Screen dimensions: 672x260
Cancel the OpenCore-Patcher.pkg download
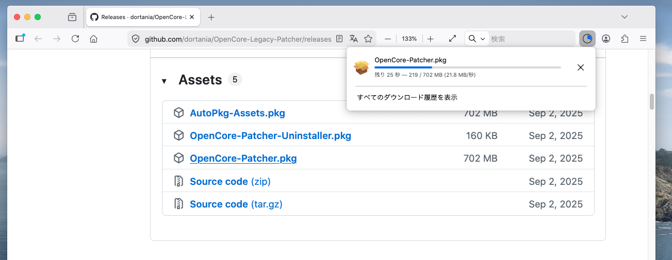(x=580, y=67)
